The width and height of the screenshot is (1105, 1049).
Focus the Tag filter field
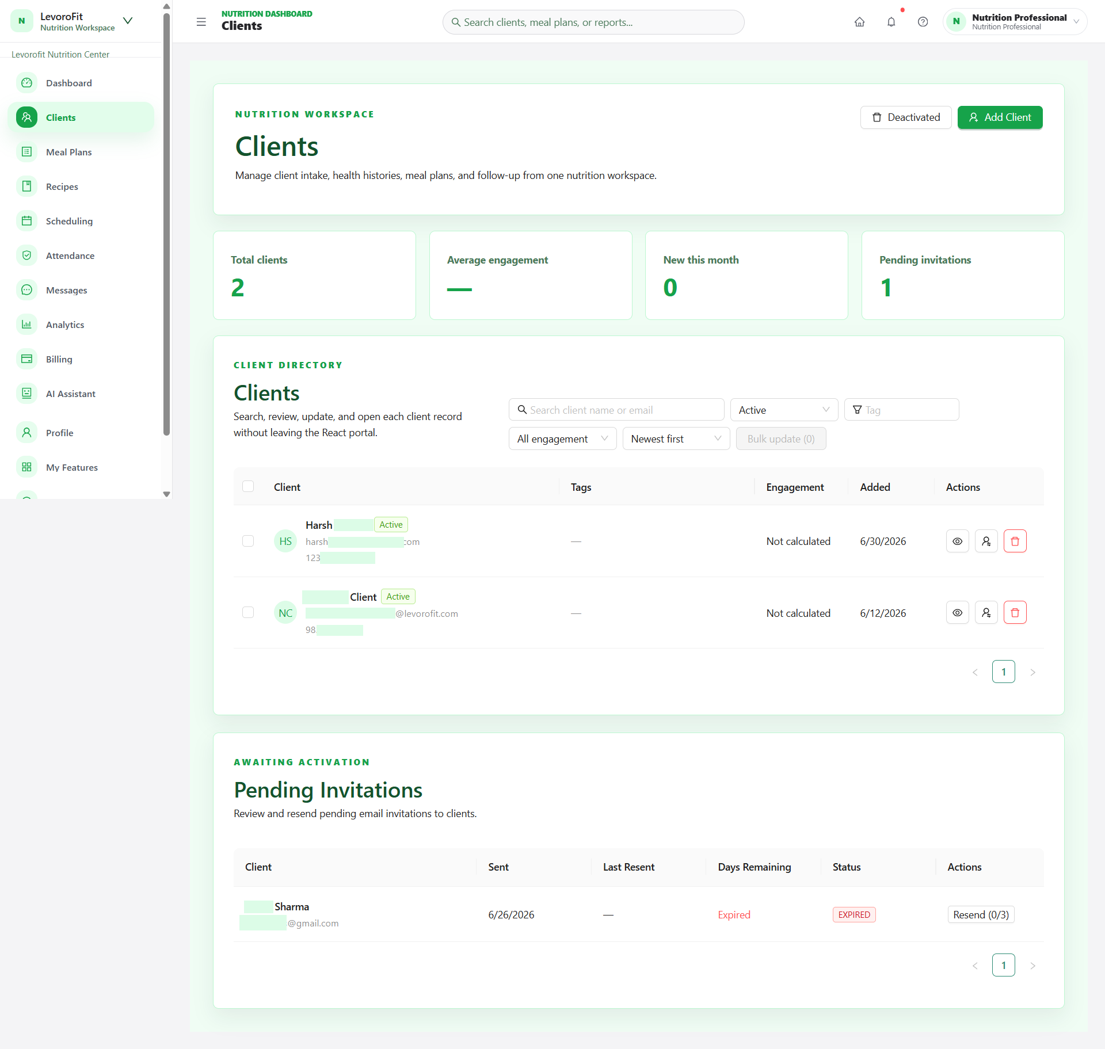coord(901,410)
